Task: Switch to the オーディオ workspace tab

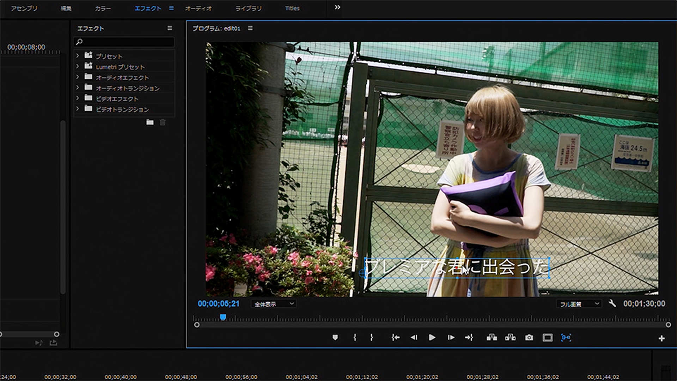Action: [x=198, y=8]
